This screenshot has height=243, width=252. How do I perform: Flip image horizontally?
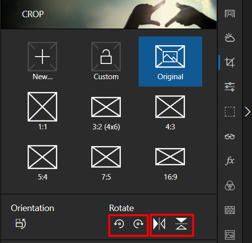[159, 224]
